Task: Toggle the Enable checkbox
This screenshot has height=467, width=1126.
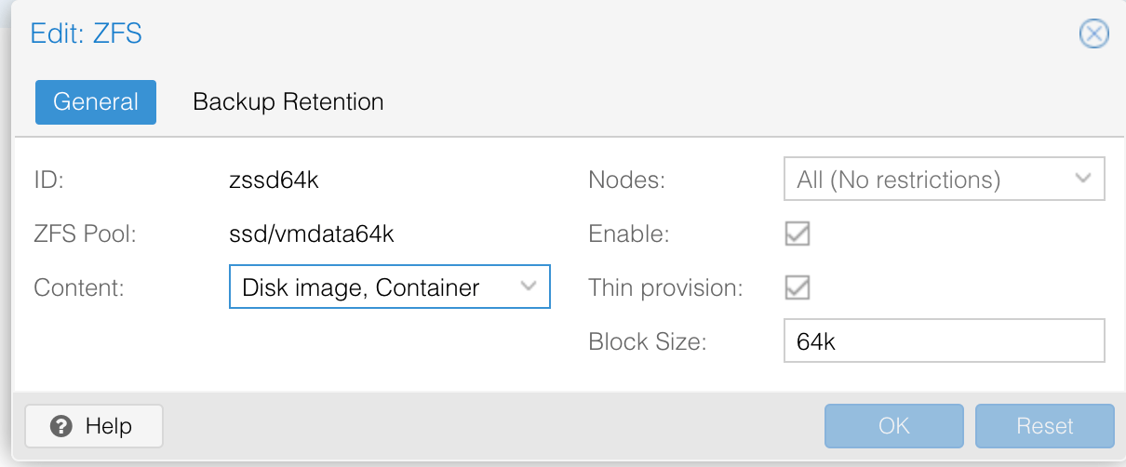Action: click(797, 233)
